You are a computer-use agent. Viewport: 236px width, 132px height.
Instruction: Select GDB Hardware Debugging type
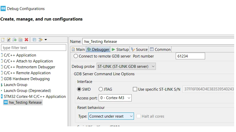pos(25,79)
